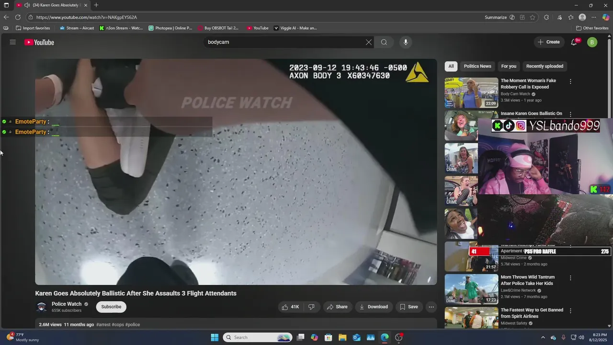Open n3on Stream bookmark
This screenshot has height=345, width=613.
[x=121, y=28]
